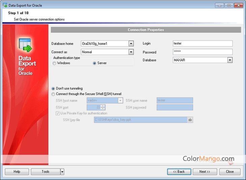Screen dimensions: 246x180
Task: Click the MAXAR database text field
Action: [200, 60]
